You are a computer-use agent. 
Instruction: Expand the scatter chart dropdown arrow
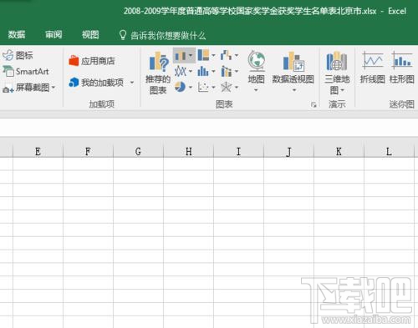pos(213,88)
